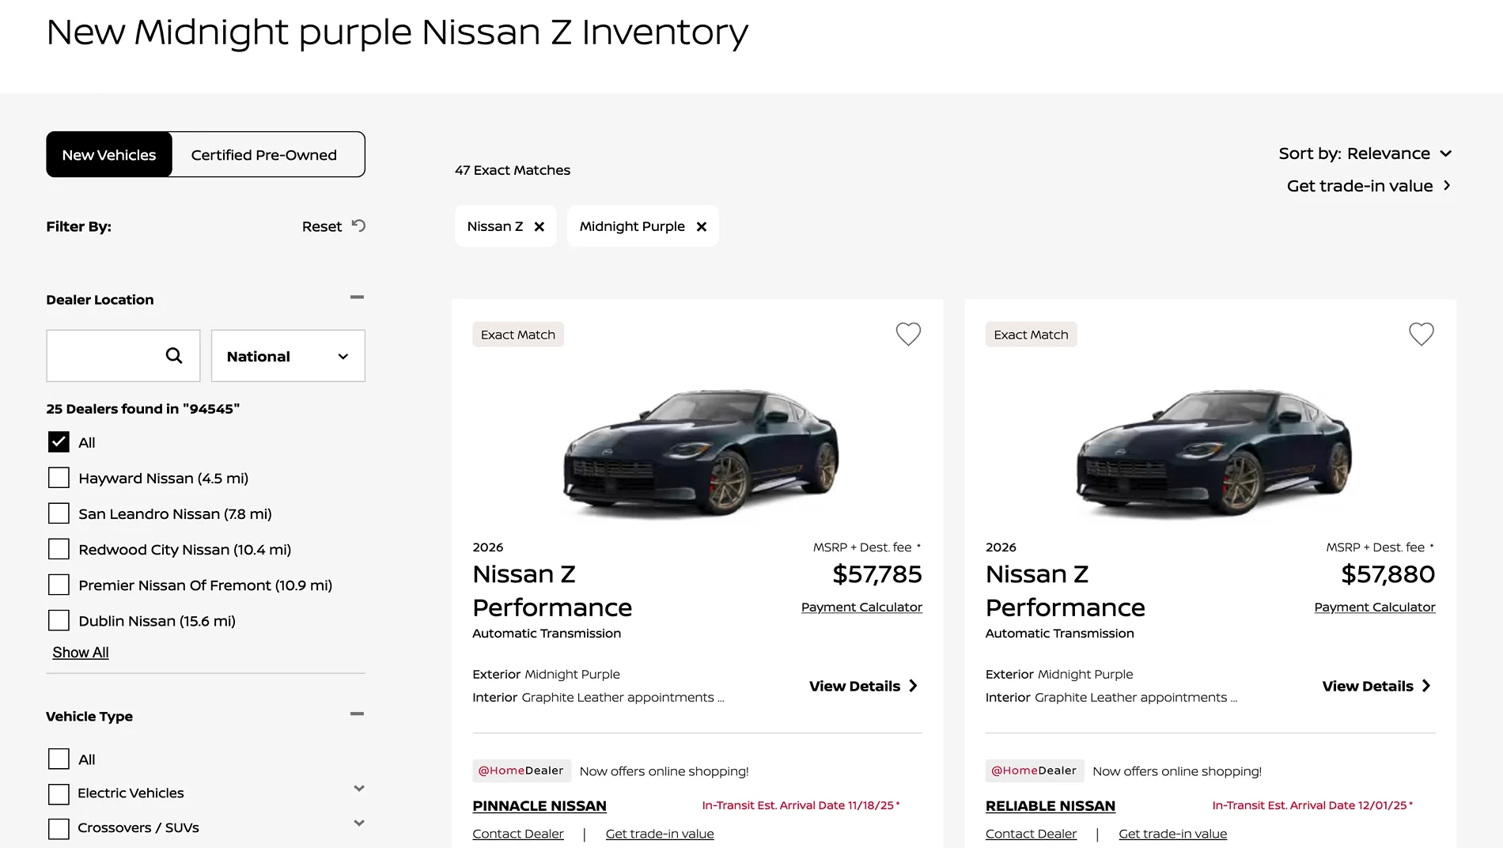Click the 47 Exact Matches text
Screen dimensions: 1503x848
[513, 170]
